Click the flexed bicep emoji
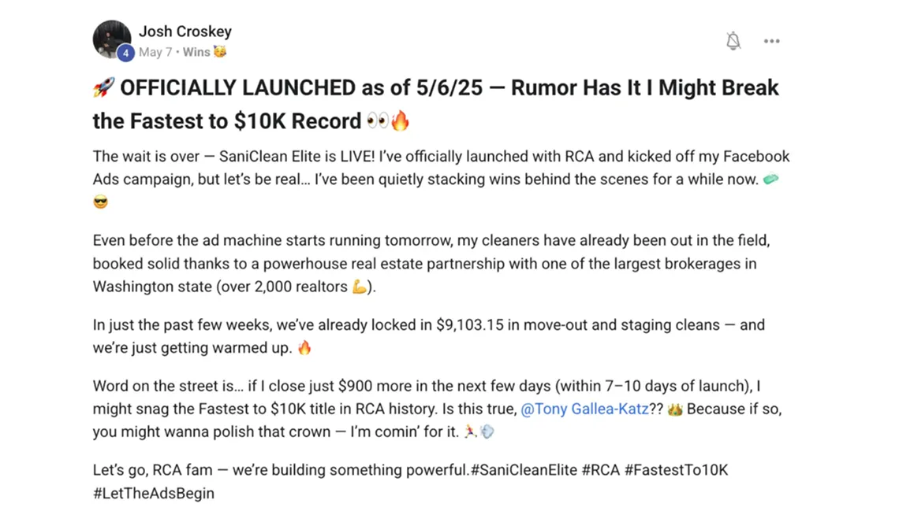The image size is (899, 526). click(x=359, y=287)
